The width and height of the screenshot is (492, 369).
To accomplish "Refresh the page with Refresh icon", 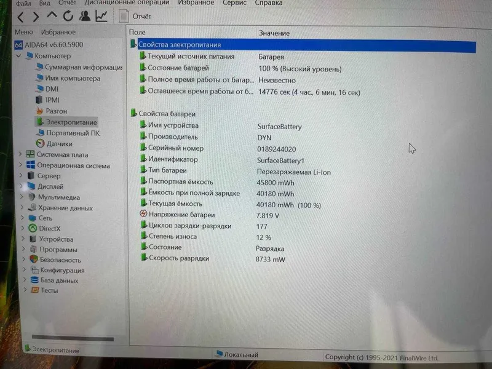I will coord(68,16).
